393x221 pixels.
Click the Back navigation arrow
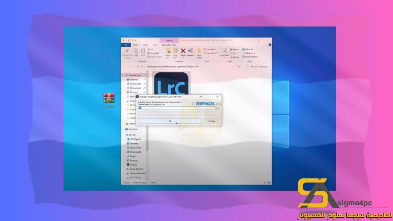click(x=124, y=66)
